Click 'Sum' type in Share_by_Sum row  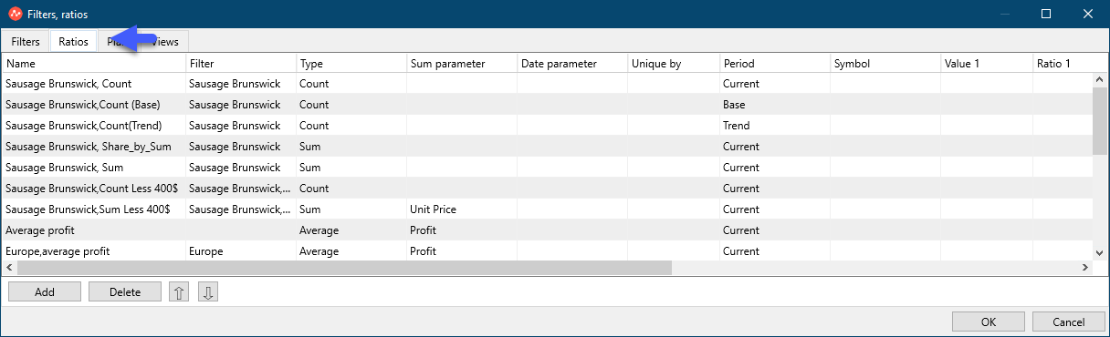[351, 147]
